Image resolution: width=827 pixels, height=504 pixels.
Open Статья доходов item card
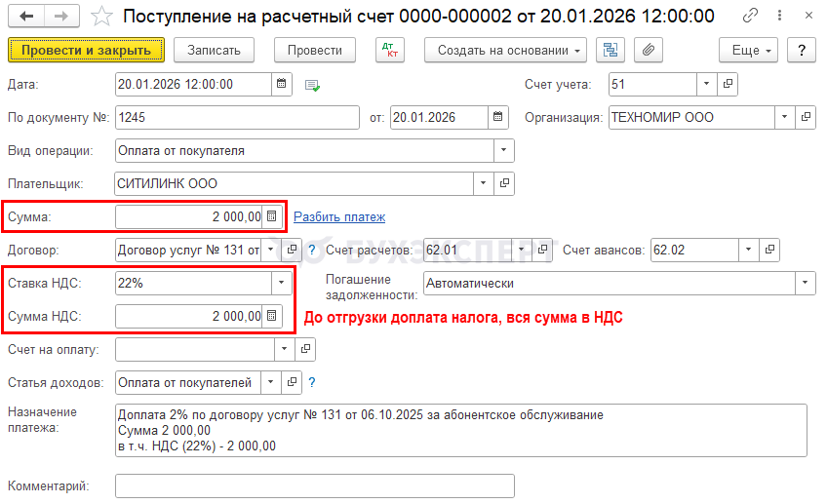click(x=292, y=382)
